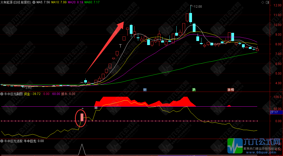Click the white spike in 牛中巨龙选股 panel
Viewport: 283px width, 156px height.
point(82,149)
